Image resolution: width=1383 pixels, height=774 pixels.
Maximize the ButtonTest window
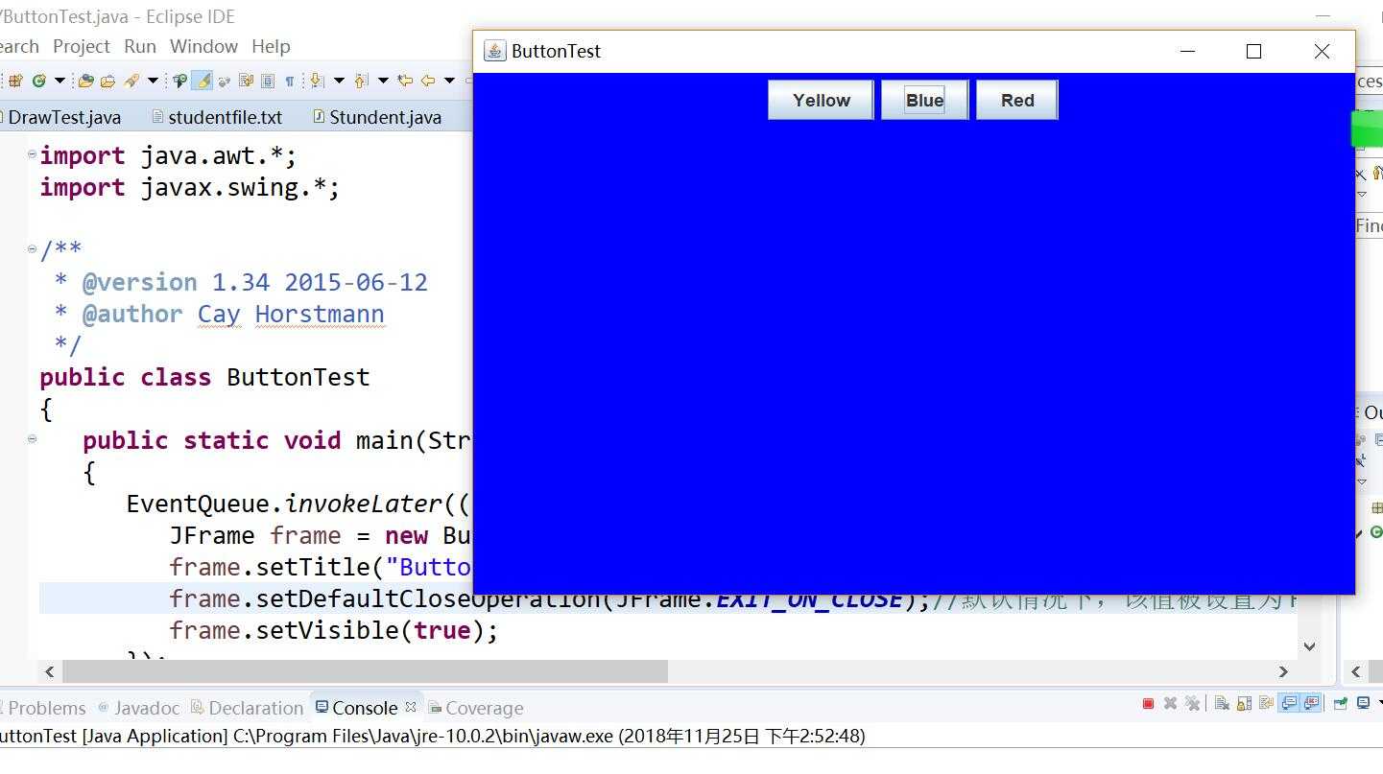tap(1253, 51)
